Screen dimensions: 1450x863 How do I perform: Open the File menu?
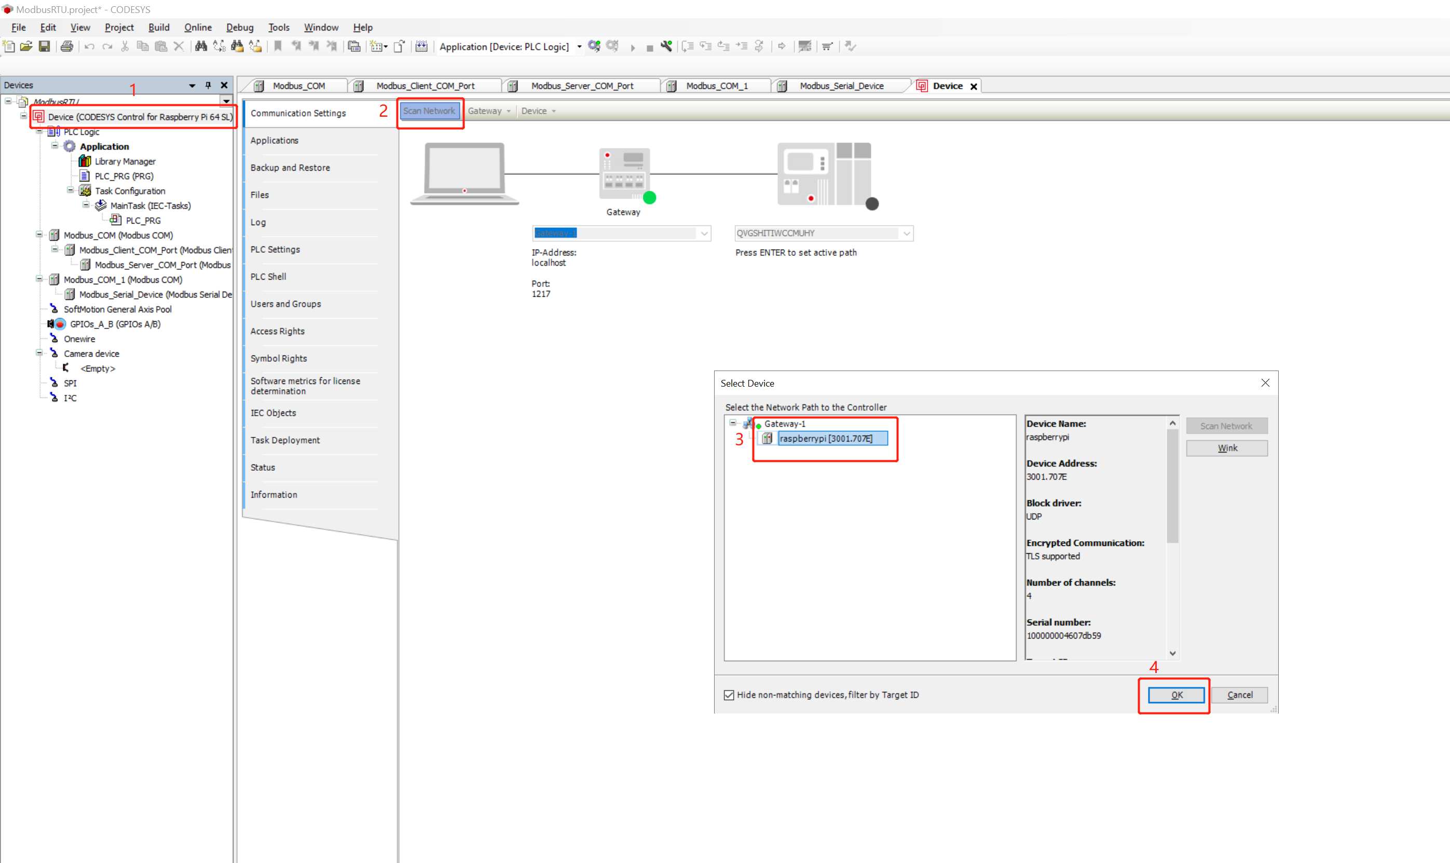tap(19, 28)
